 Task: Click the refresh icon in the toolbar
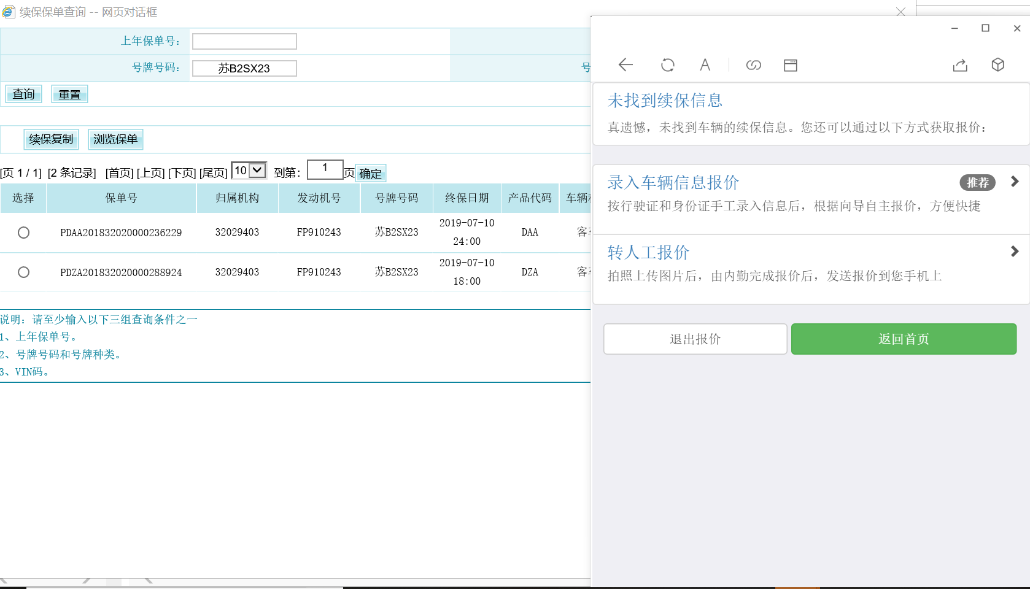coord(667,65)
